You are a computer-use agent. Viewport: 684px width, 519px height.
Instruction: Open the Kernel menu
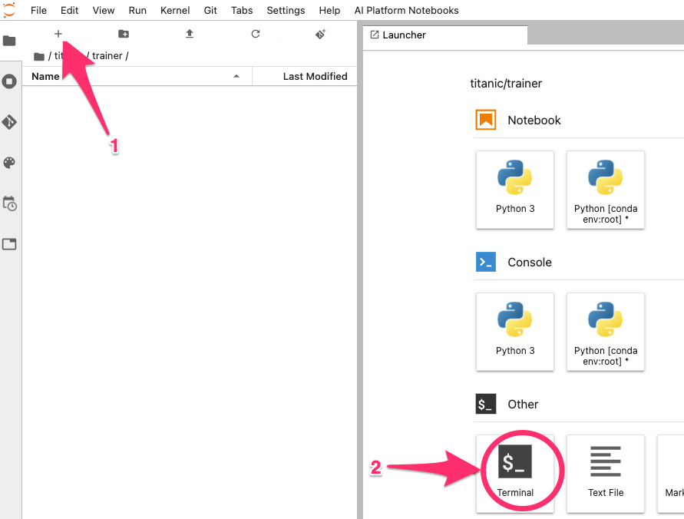175,10
